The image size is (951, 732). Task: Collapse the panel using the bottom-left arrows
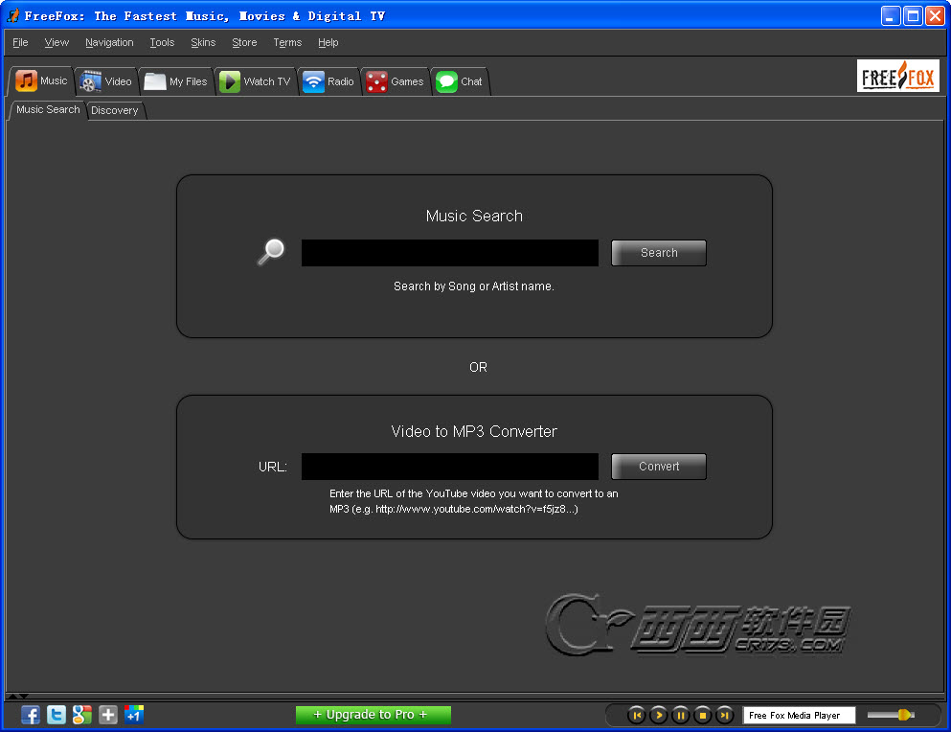point(17,697)
